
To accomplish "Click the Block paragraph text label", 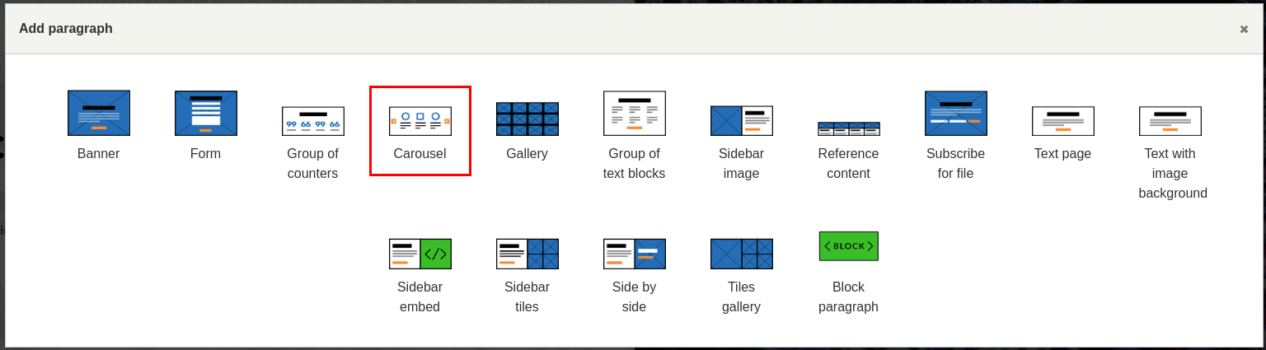I will [849, 296].
